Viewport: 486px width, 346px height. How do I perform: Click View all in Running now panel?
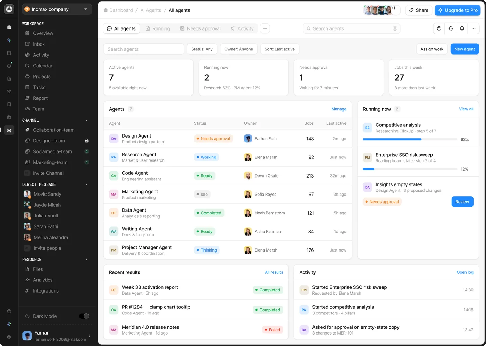point(466,109)
